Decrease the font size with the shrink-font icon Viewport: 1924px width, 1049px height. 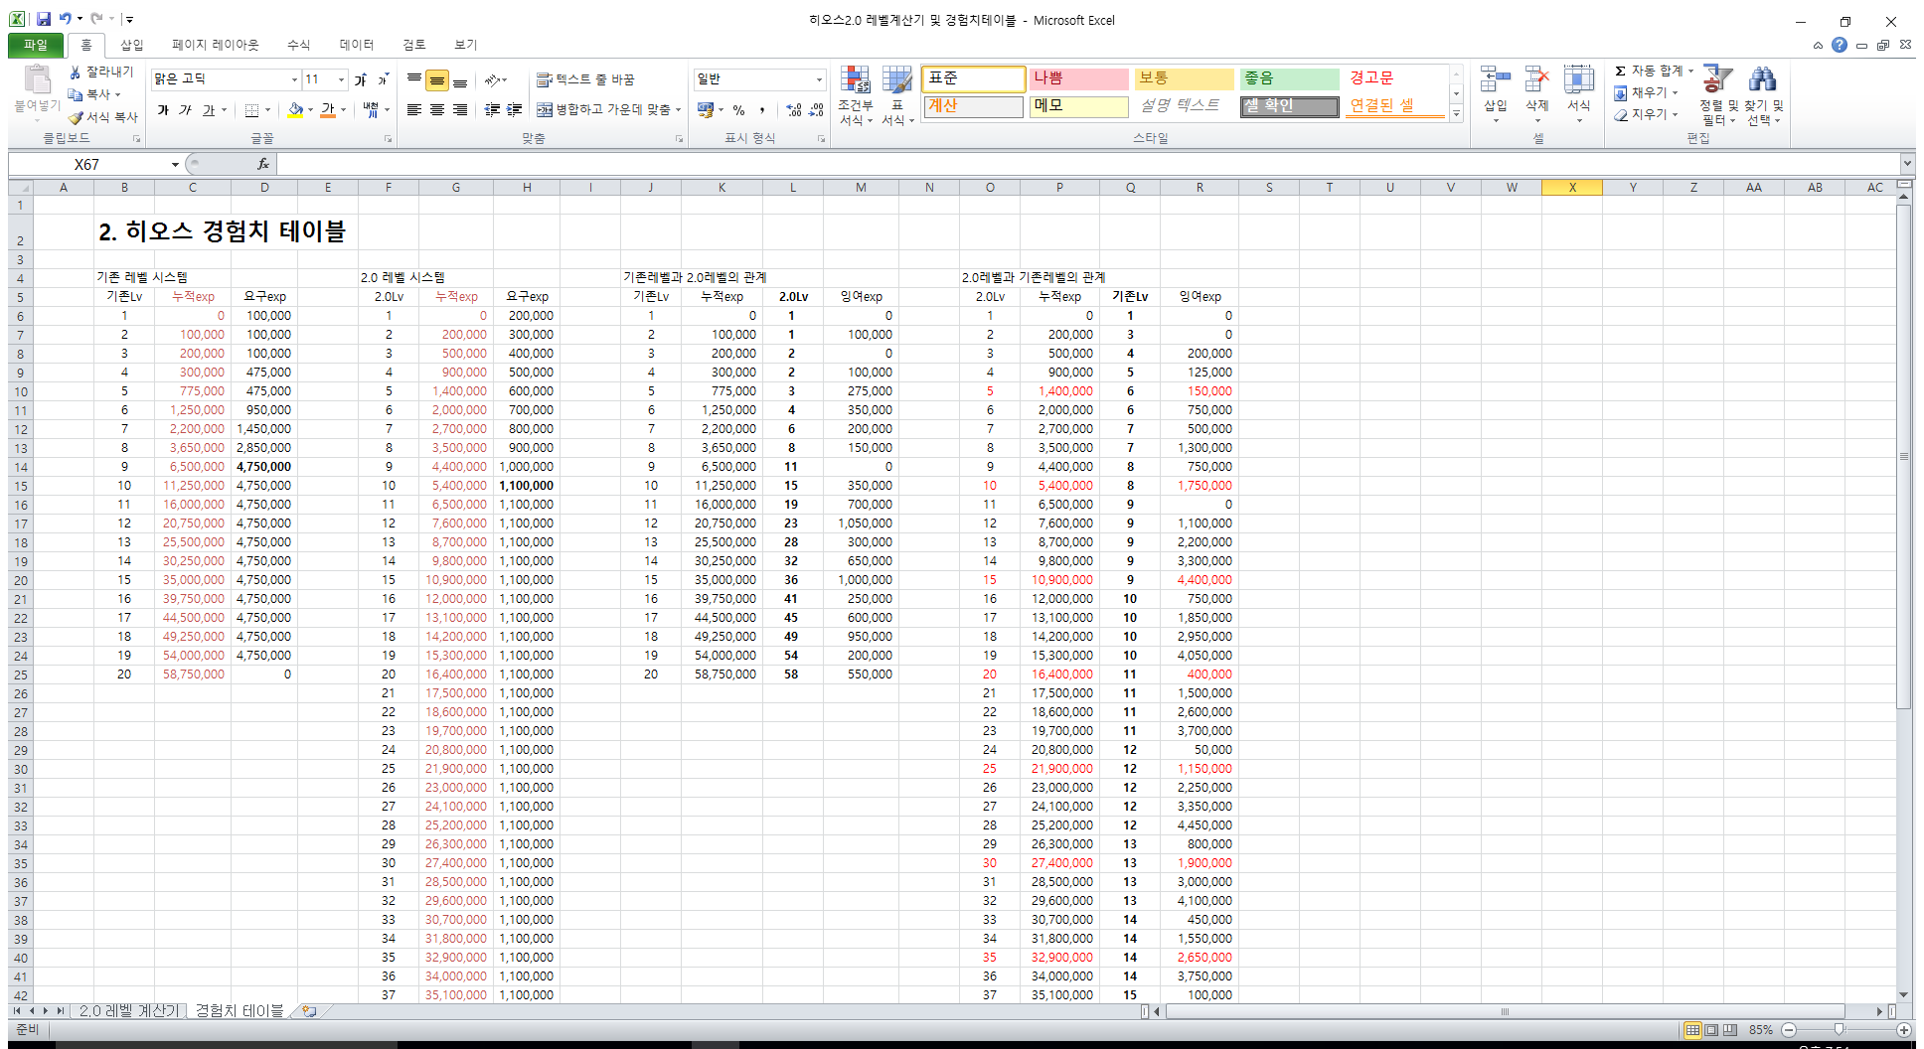tap(383, 79)
